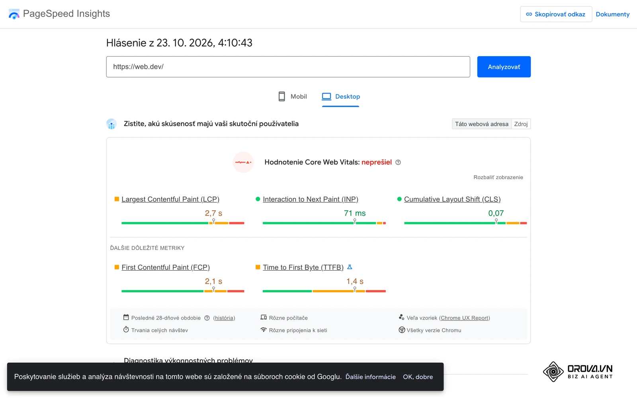Click the LCP value 2,7 s

(213, 213)
